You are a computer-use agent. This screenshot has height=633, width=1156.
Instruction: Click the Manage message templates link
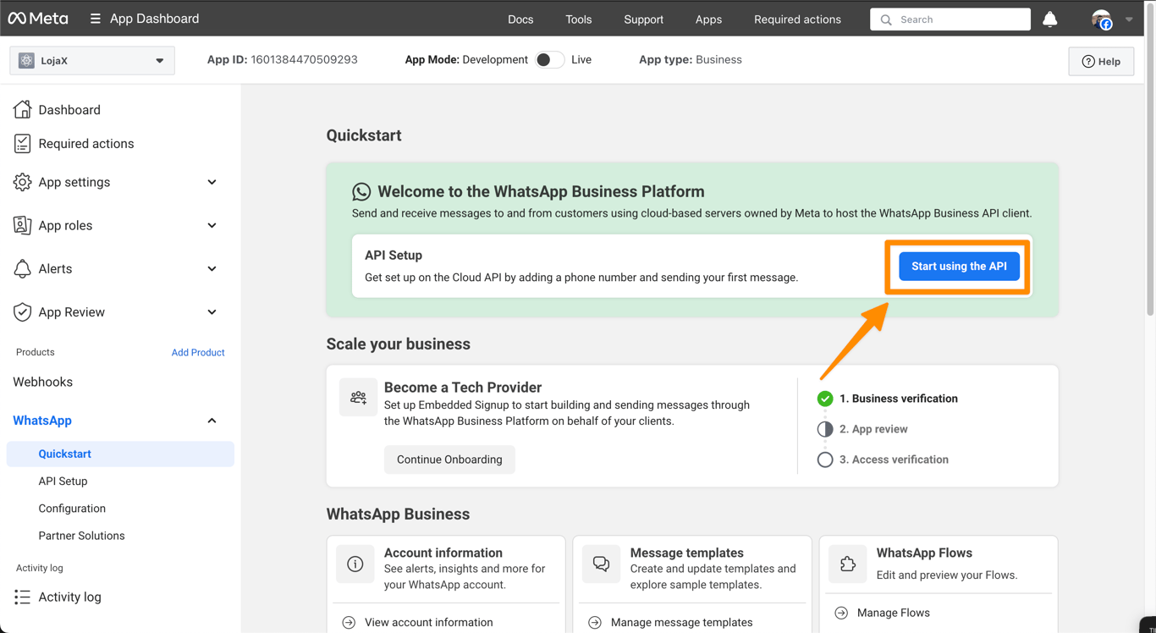point(681,622)
